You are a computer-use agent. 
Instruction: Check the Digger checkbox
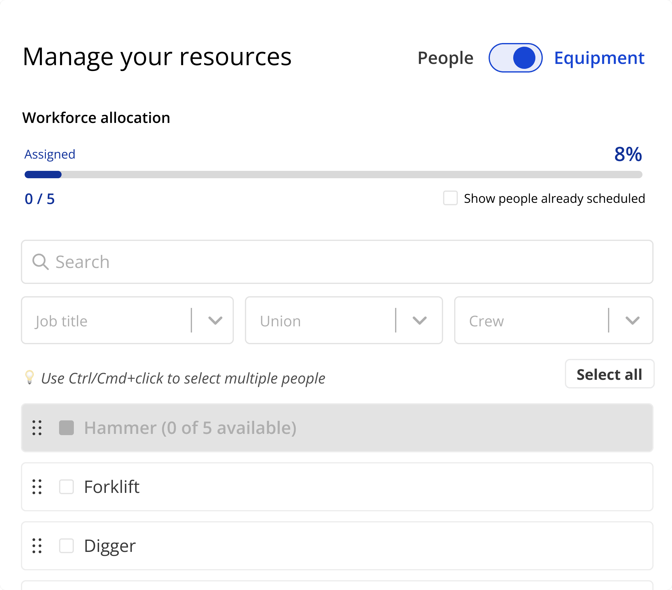(66, 546)
